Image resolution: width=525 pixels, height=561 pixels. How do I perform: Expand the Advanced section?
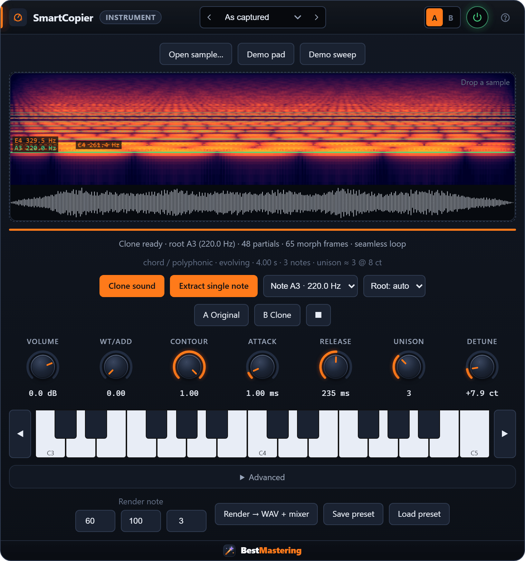pyautogui.click(x=262, y=477)
